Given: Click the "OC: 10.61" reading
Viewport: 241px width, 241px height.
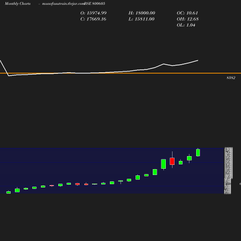Looking at the screenshot, I should pos(187,13).
